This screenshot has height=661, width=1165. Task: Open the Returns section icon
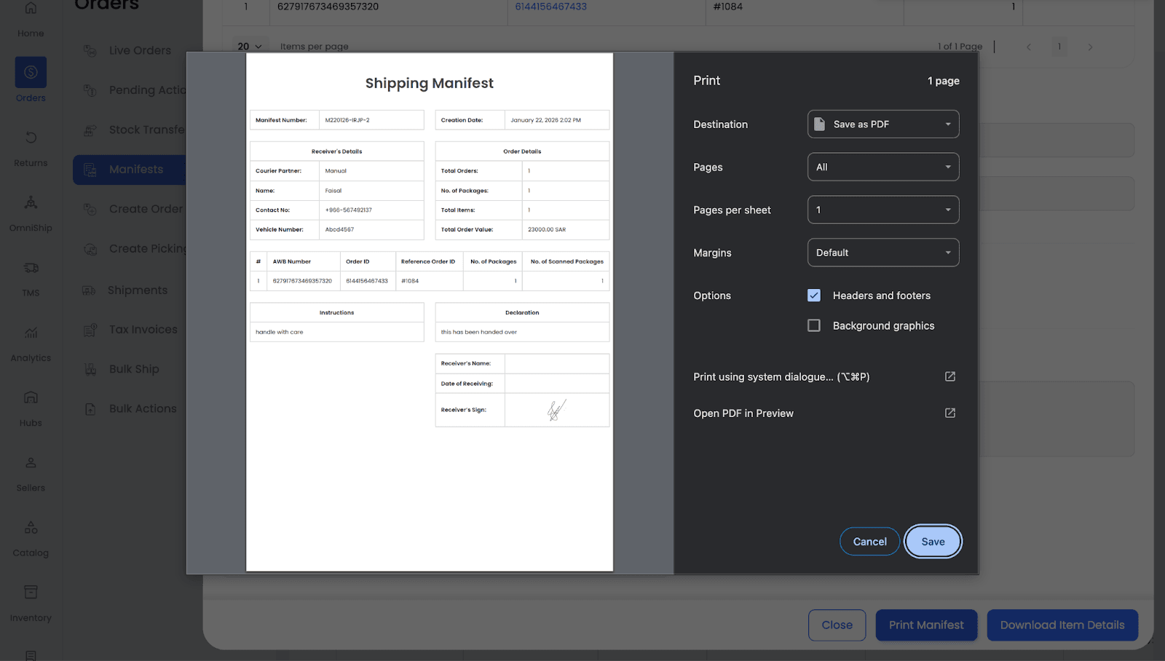click(31, 138)
